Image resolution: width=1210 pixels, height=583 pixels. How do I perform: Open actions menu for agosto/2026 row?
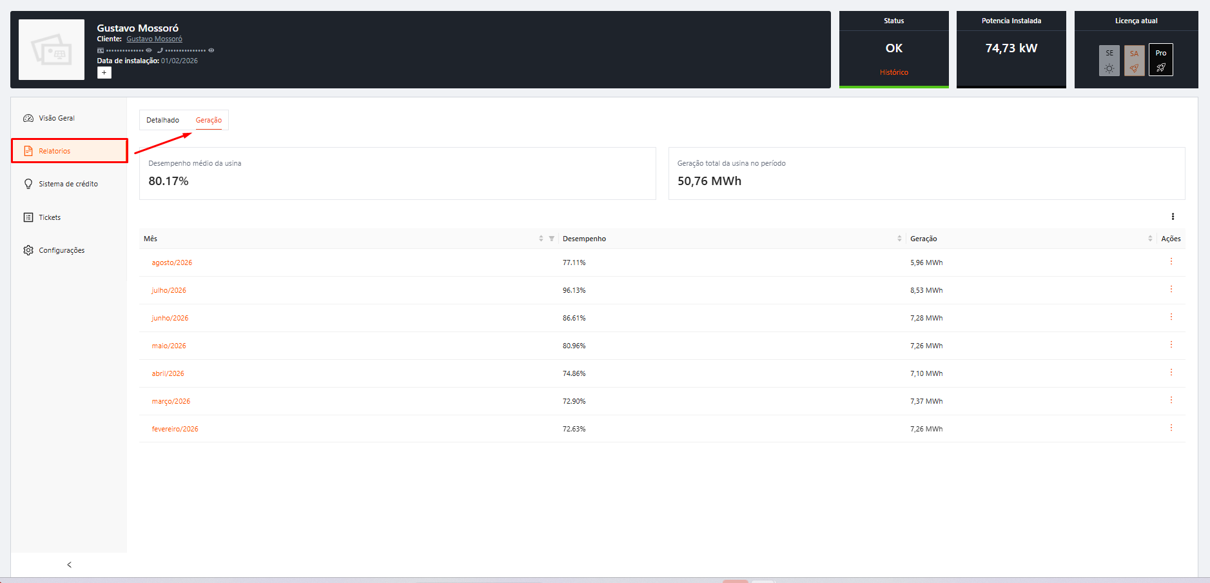(x=1171, y=262)
